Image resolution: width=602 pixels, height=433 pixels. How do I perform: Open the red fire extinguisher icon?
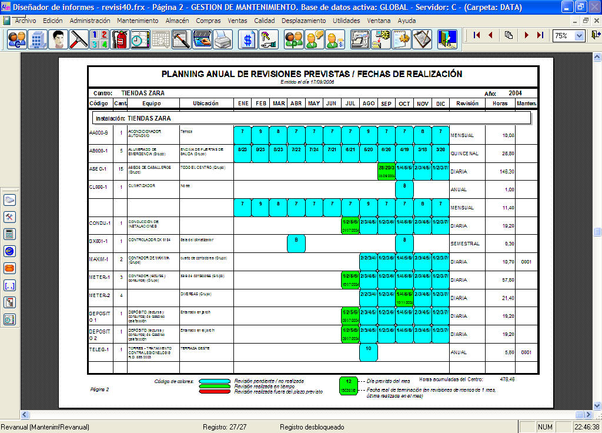click(120, 39)
